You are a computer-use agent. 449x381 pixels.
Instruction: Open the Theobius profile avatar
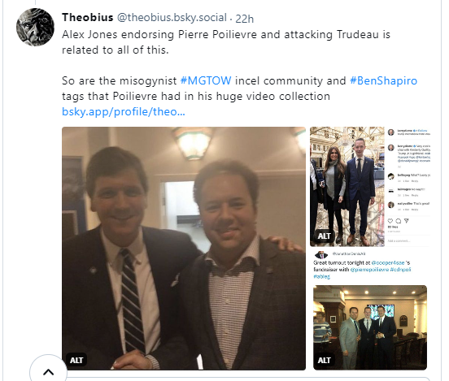35,27
